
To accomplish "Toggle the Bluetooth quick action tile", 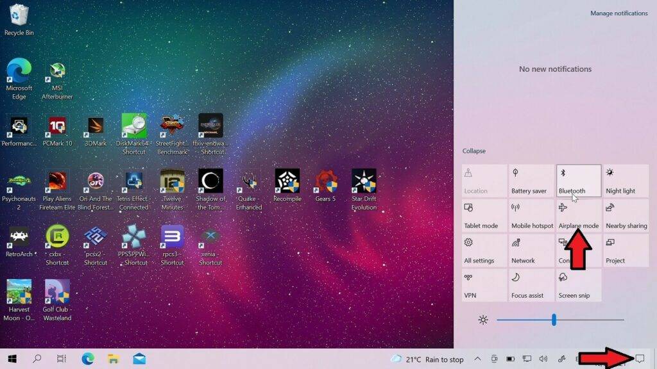I will pos(579,181).
